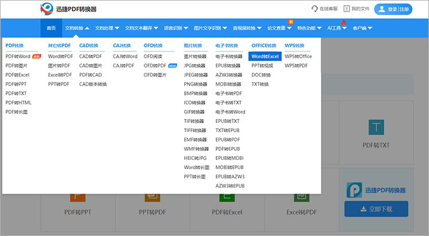Viewport: 429px width, 236px height.
Task: Click the OFFICE转换 column heading
Action: (264, 46)
